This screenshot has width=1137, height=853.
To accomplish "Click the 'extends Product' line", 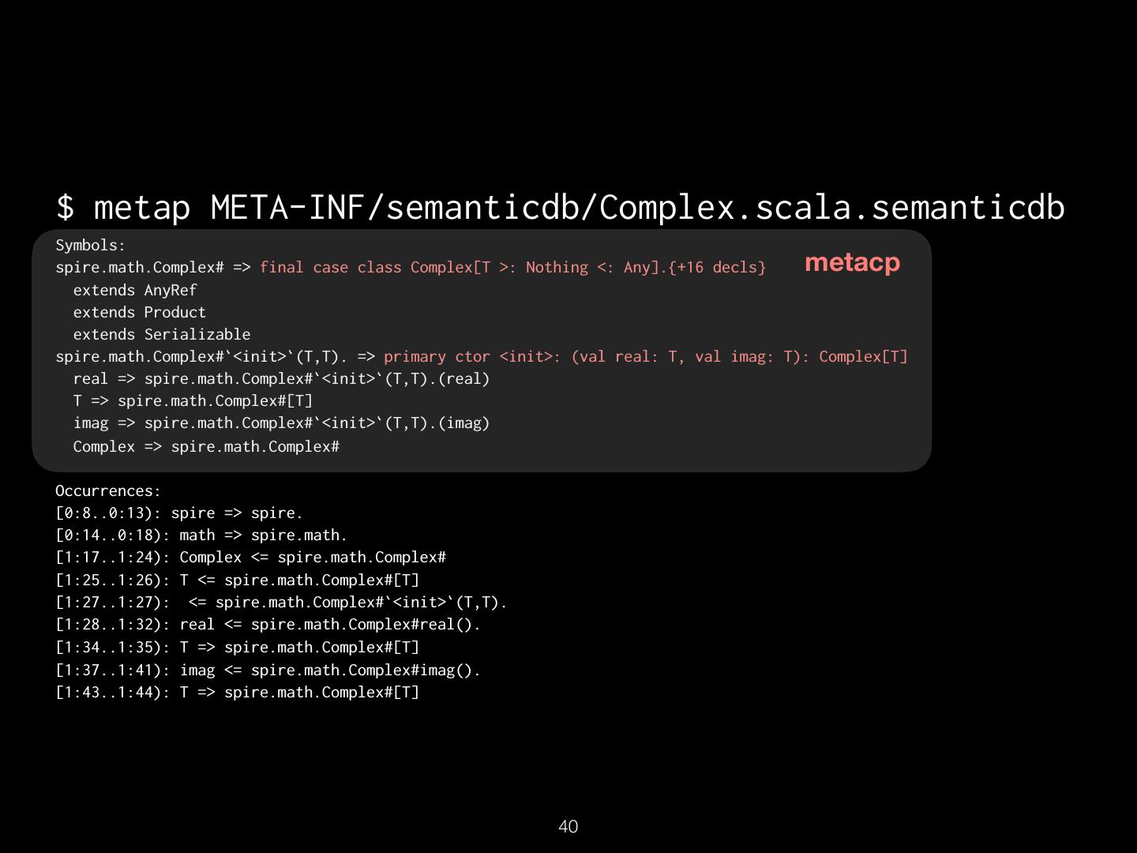I will [139, 313].
